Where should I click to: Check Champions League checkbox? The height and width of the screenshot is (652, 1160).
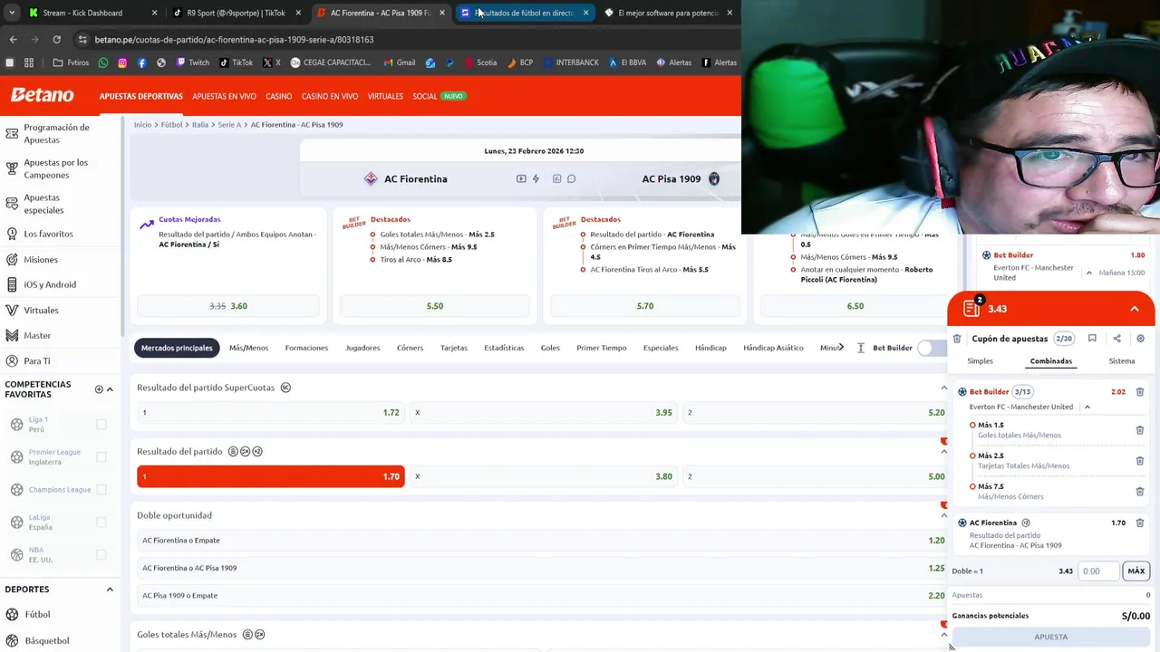(x=101, y=489)
